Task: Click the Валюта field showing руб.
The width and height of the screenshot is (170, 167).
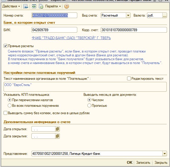Action: coord(155,15)
